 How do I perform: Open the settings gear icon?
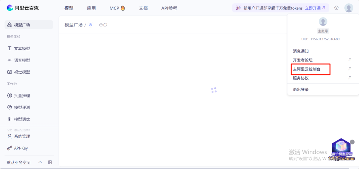(336, 8)
